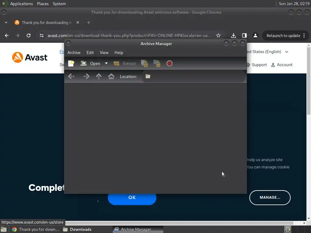The width and height of the screenshot is (311, 233).
Task: Add a folder to archive icon
Action: click(157, 63)
